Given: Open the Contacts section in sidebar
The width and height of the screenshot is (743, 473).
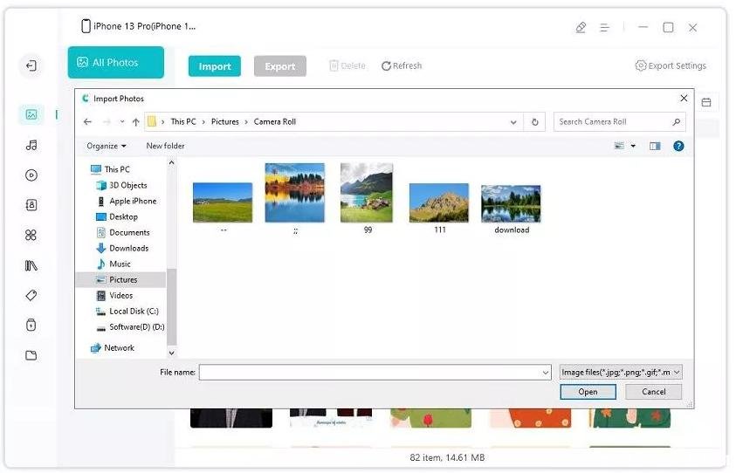Looking at the screenshot, I should (x=31, y=205).
